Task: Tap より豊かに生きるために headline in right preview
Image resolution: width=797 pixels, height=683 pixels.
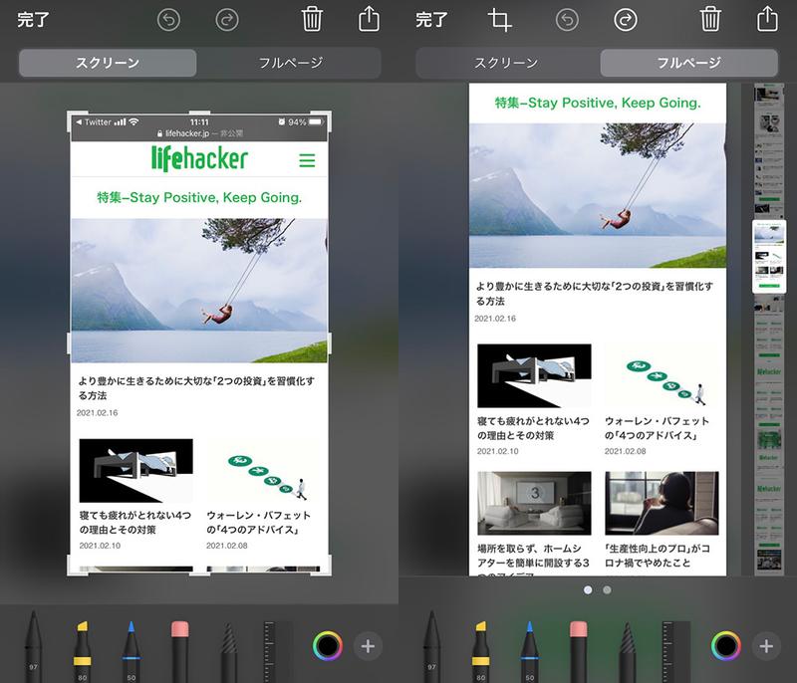Action: point(594,294)
